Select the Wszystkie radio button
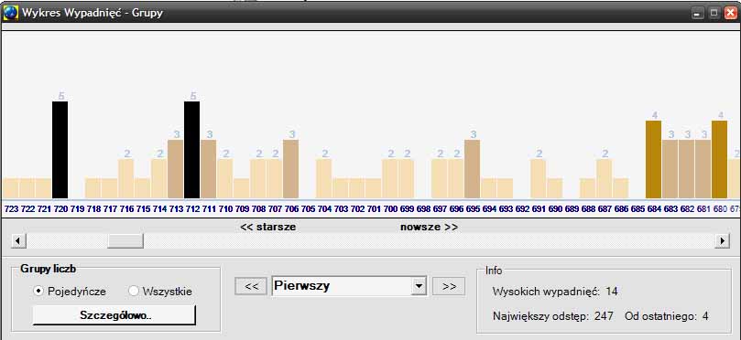The height and width of the screenshot is (340, 741). pyautogui.click(x=134, y=291)
